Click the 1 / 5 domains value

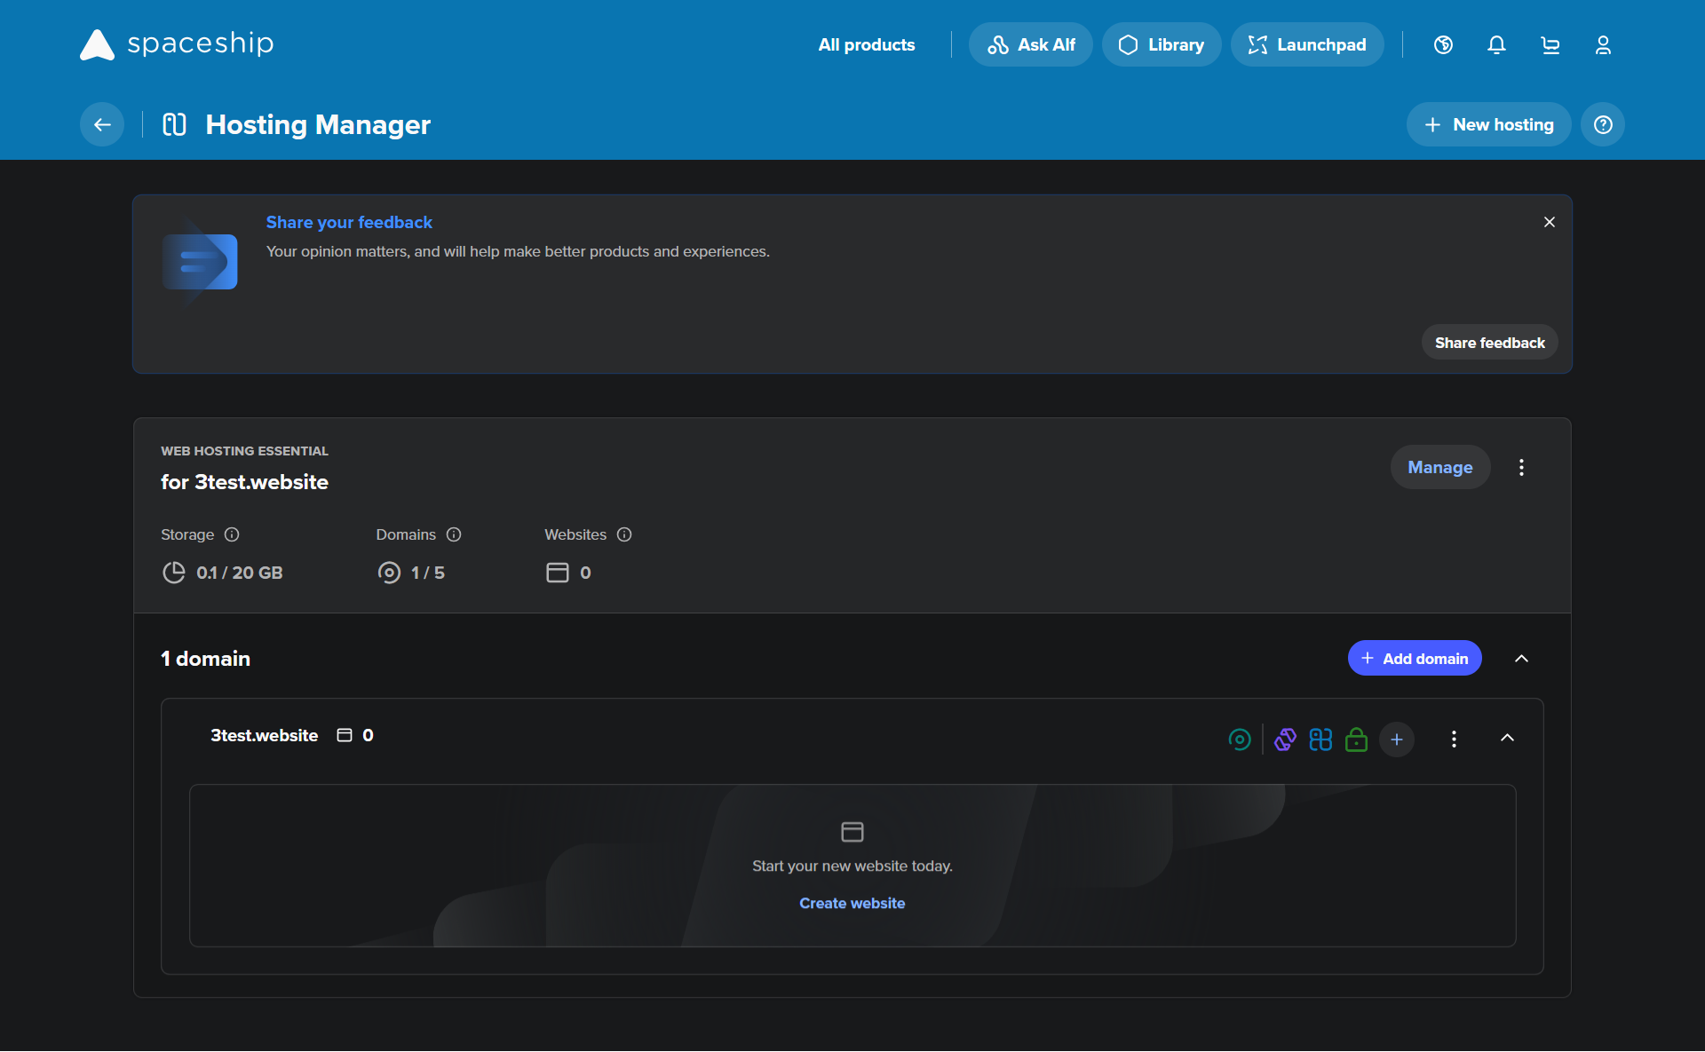coord(428,573)
